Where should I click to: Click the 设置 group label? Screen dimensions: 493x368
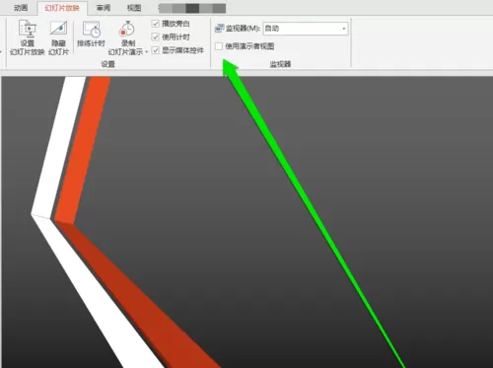107,64
